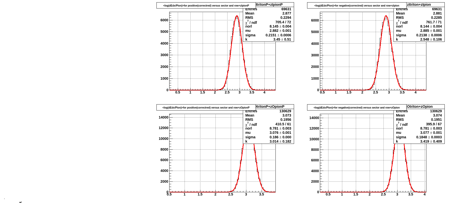Click the sigma value 0.186 ± 0.000

point(280,137)
